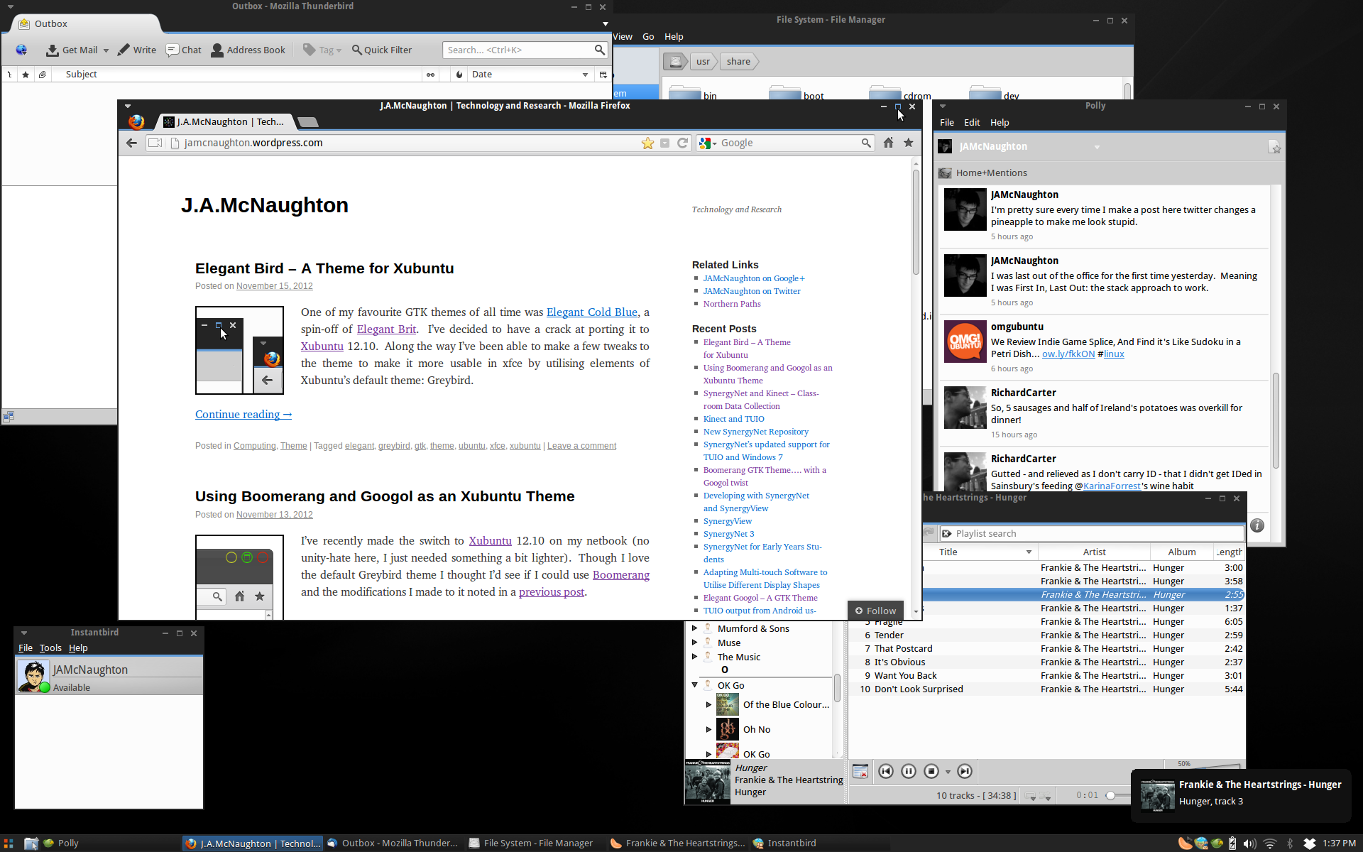
Task: Click the Follow button on blog
Action: (x=875, y=611)
